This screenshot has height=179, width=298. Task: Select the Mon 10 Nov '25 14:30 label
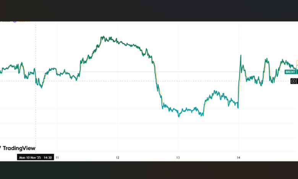coord(36,157)
